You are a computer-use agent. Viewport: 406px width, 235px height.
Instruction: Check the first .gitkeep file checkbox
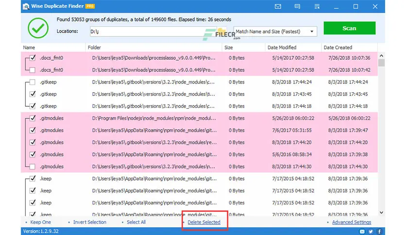[33, 82]
